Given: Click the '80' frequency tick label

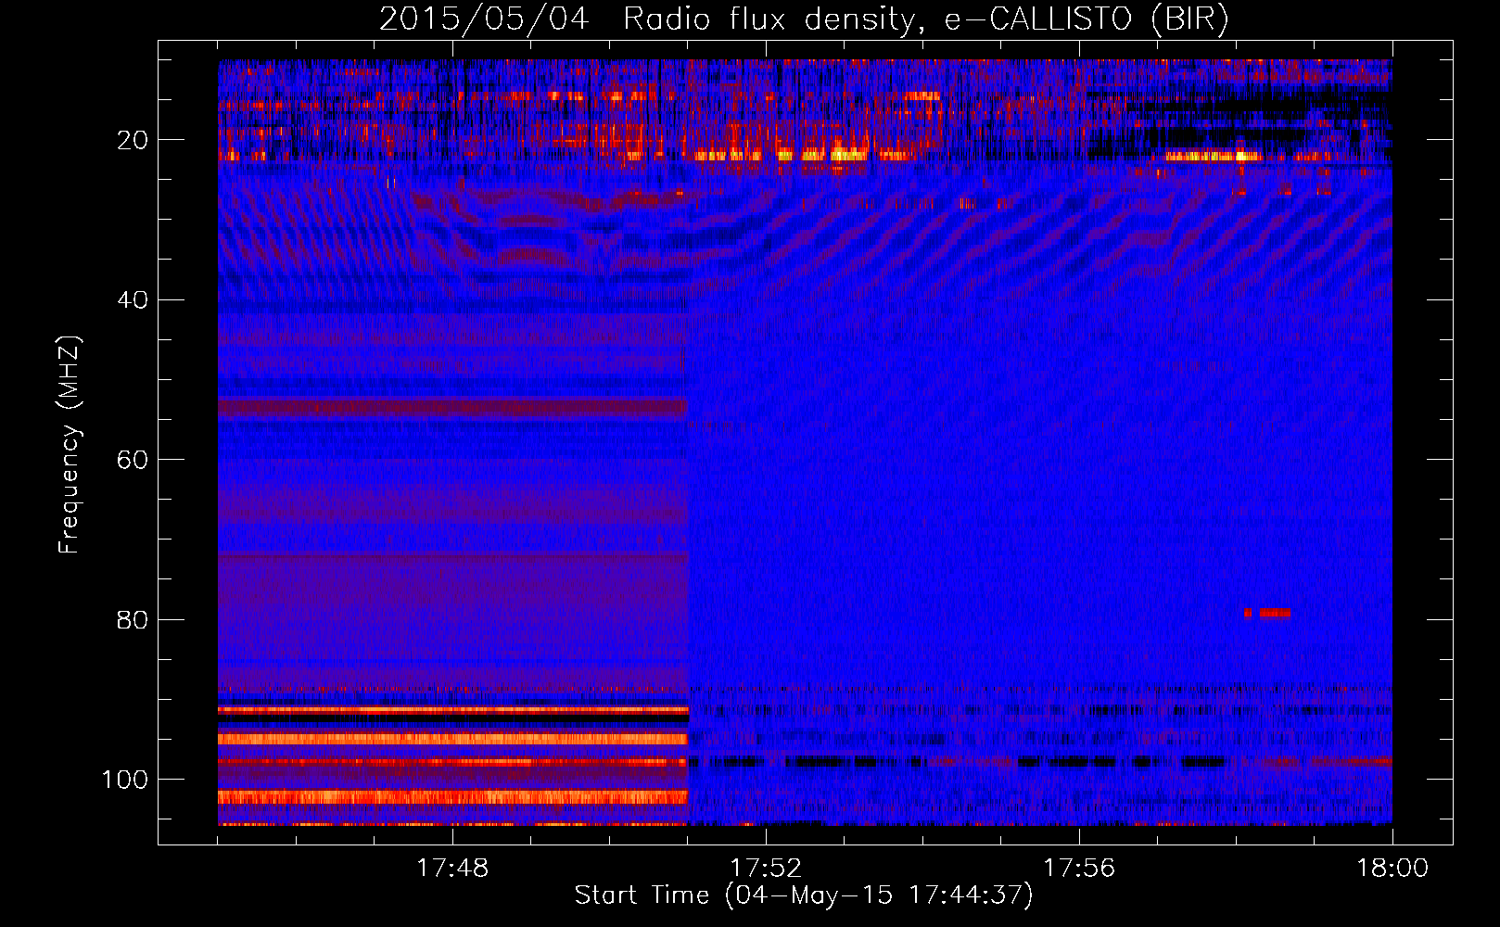Looking at the screenshot, I should tap(133, 619).
